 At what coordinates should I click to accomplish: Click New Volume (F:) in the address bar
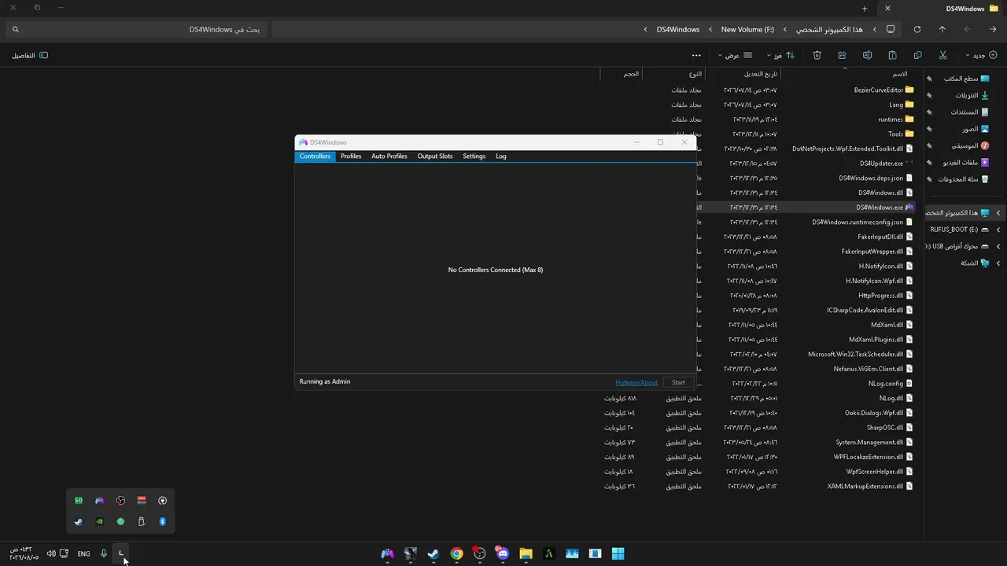coord(747,29)
